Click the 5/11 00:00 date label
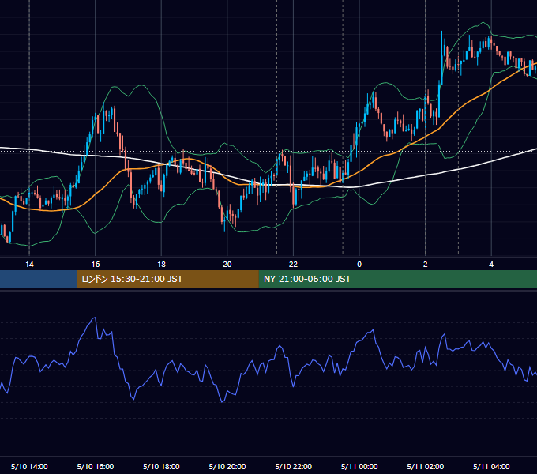 pyautogui.click(x=359, y=466)
